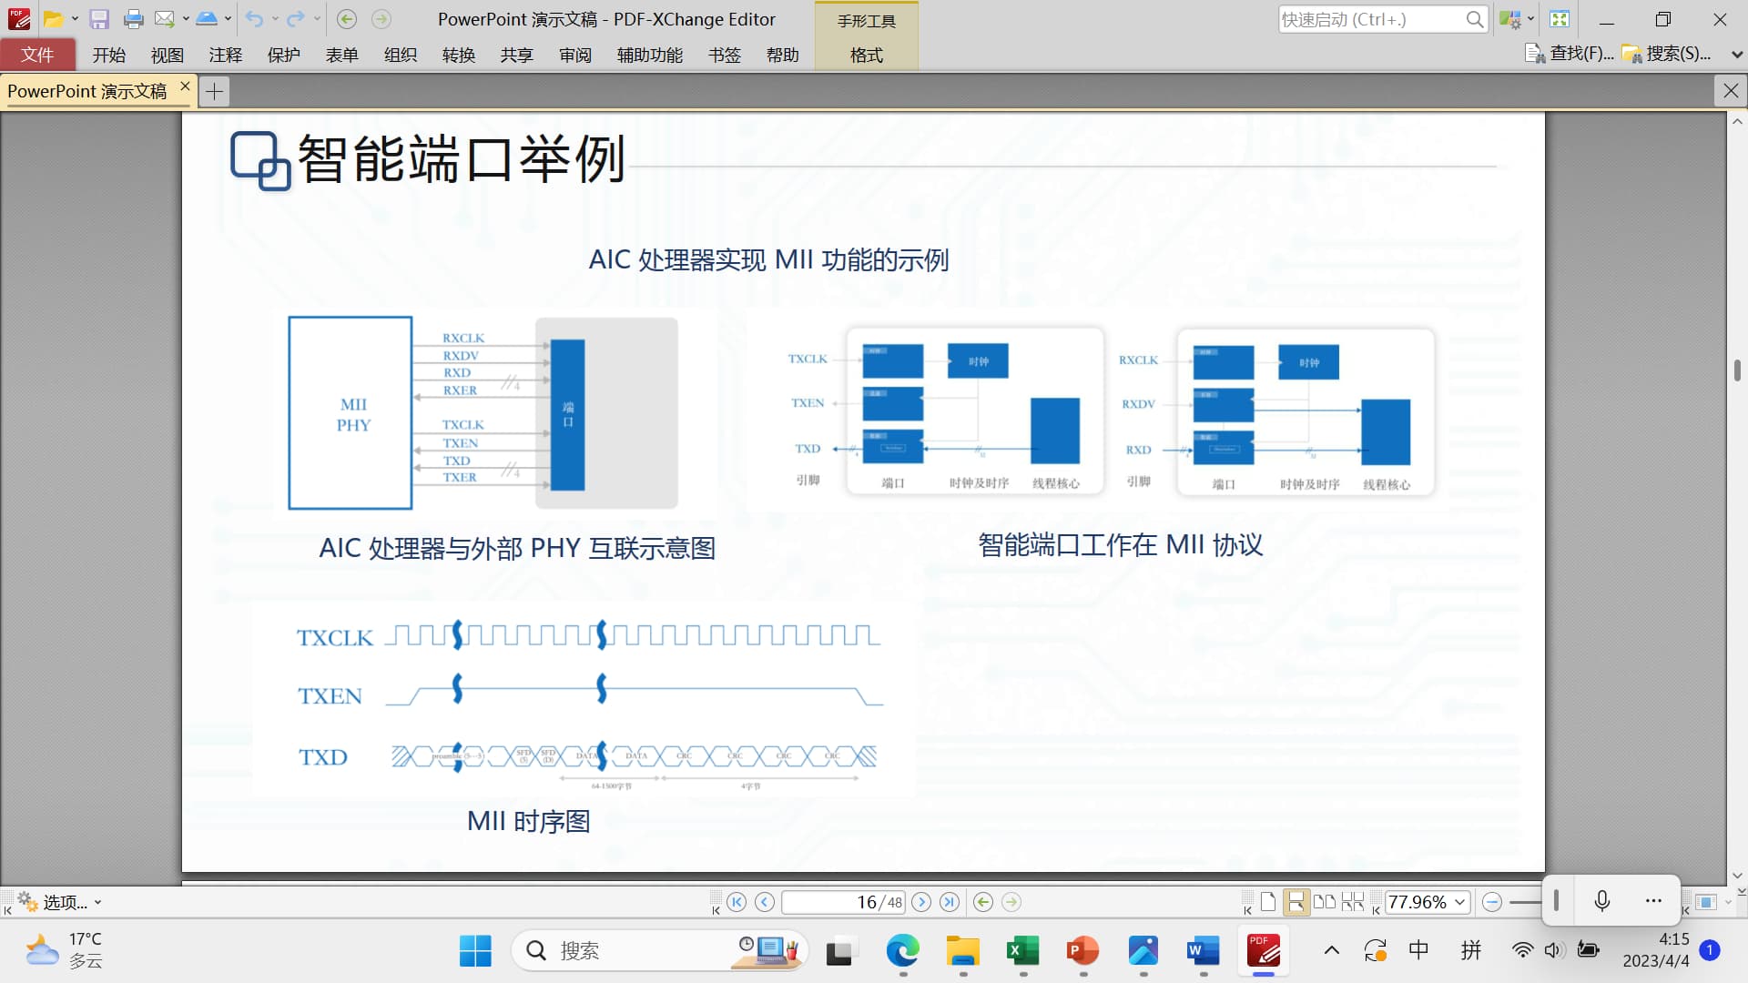Viewport: 1748px width, 983px height.
Task: Click the vertical scrollbar thumb
Action: click(1737, 370)
